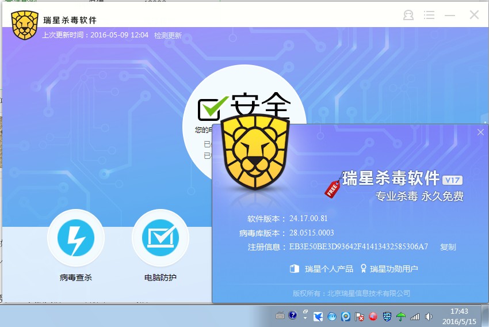Select the registration code EB3E50BE3D93642F... text
This screenshot has height=327, width=489.
[358, 247]
